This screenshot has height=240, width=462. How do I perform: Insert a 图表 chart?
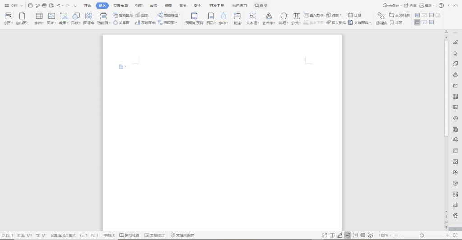tap(142, 15)
